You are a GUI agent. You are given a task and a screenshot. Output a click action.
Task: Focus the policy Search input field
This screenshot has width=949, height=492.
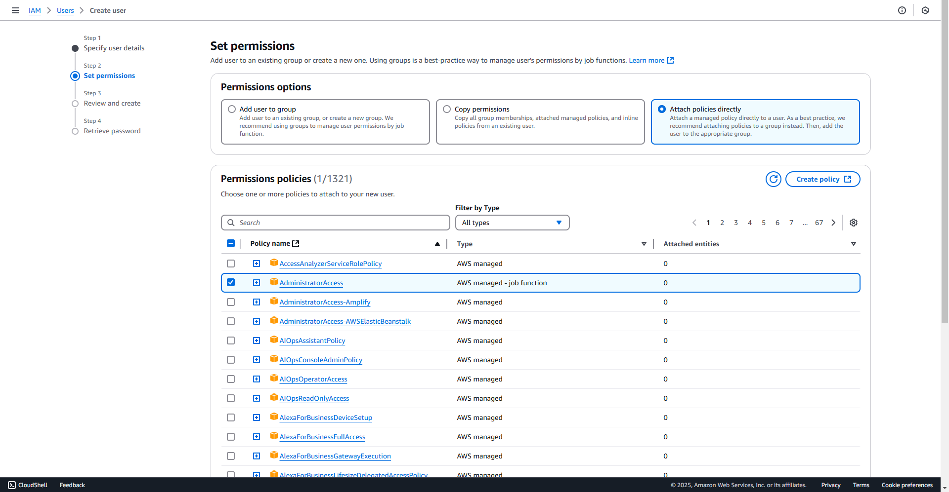(x=336, y=223)
